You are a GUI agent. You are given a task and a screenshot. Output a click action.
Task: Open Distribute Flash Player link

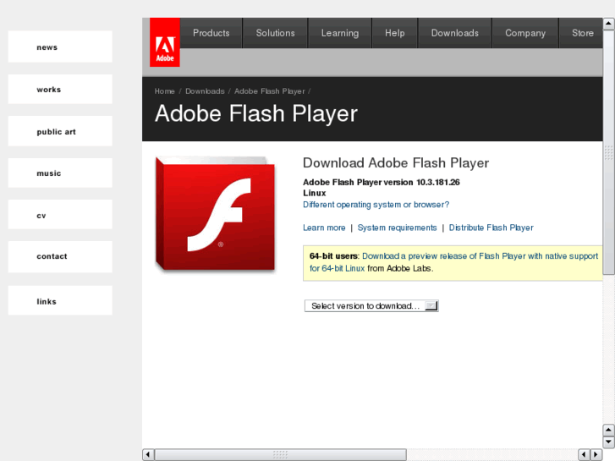[491, 228]
